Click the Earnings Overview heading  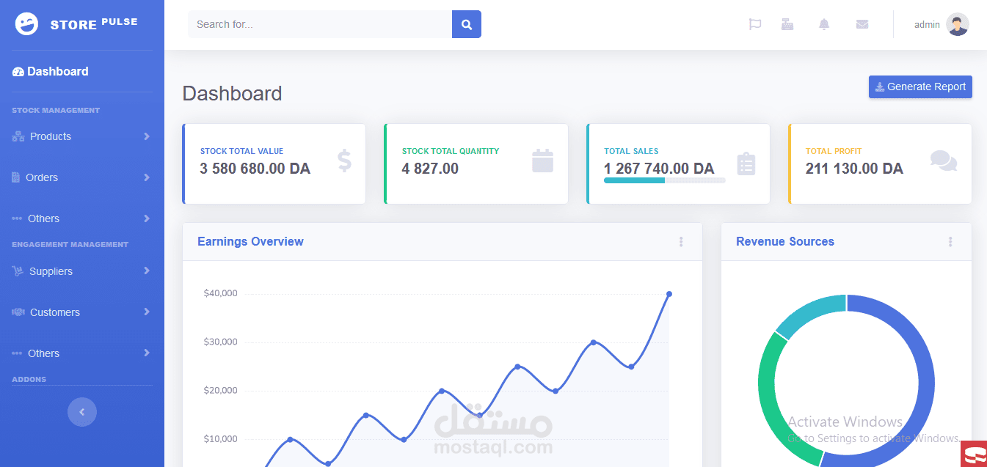click(x=250, y=242)
